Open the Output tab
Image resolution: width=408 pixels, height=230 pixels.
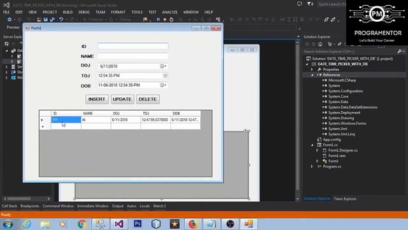117,206
